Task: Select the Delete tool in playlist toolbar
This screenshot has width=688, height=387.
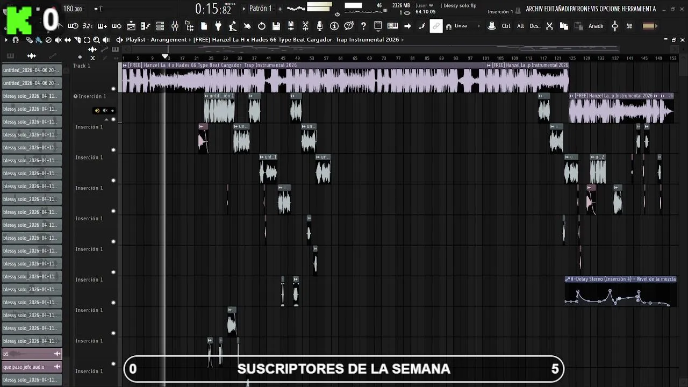Action: coord(48,40)
